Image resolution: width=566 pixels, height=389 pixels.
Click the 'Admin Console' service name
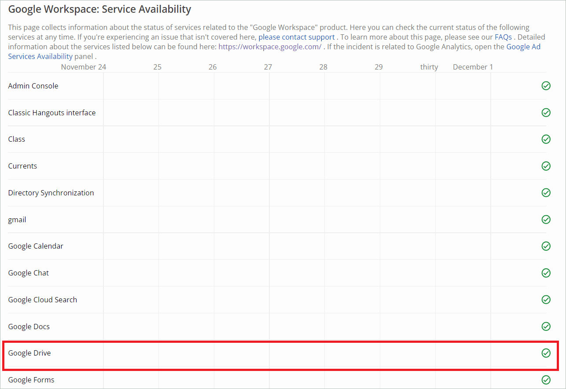point(33,86)
